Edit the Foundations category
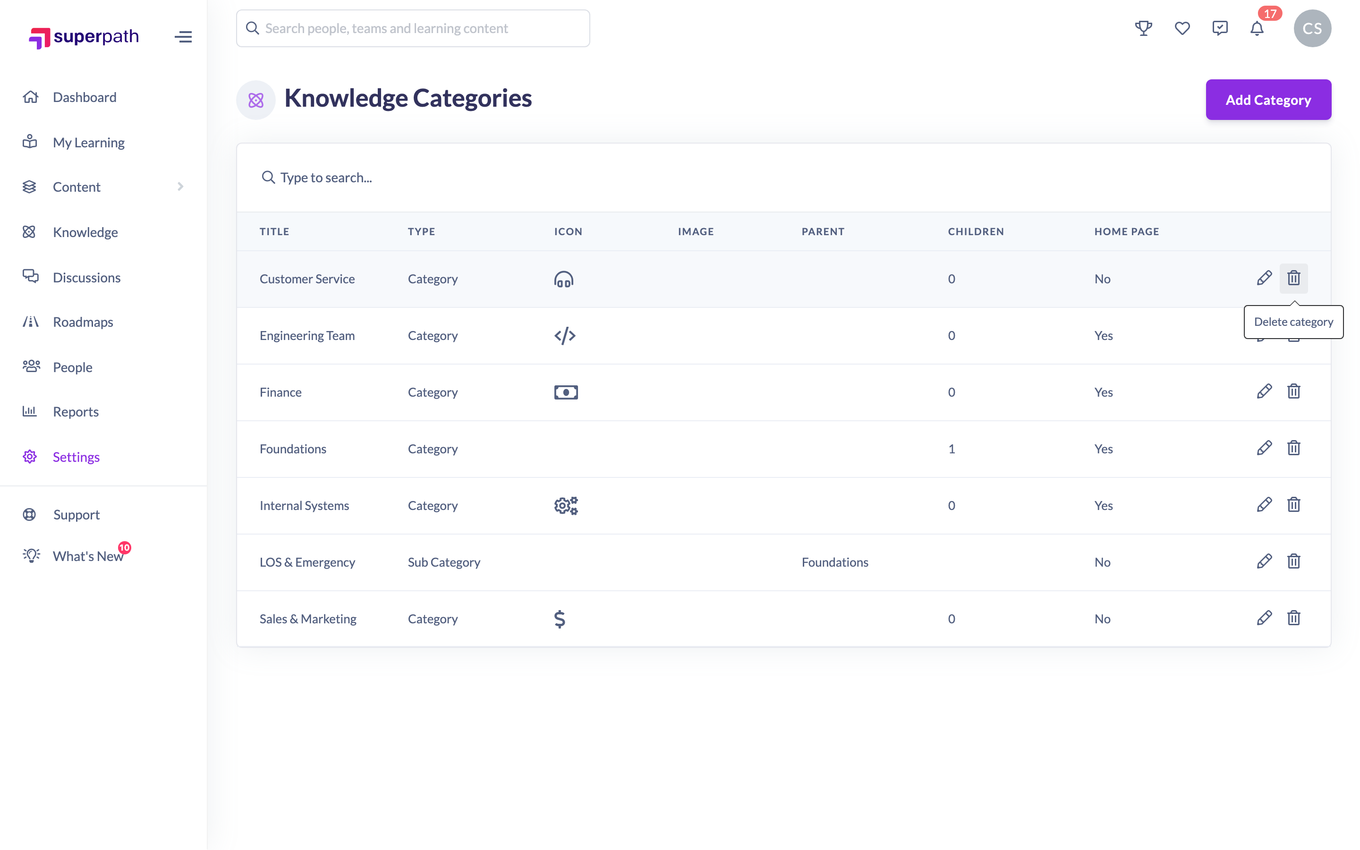The image size is (1360, 850). point(1264,448)
